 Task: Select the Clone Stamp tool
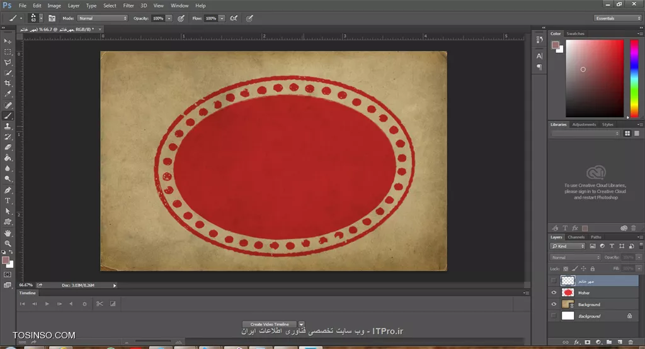click(8, 126)
